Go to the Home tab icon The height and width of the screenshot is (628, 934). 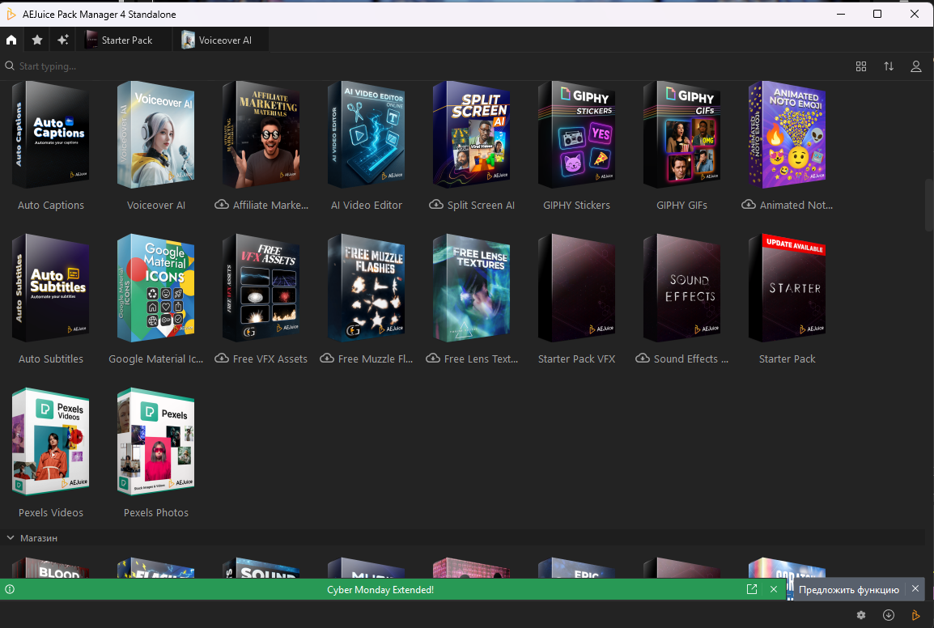coord(11,40)
